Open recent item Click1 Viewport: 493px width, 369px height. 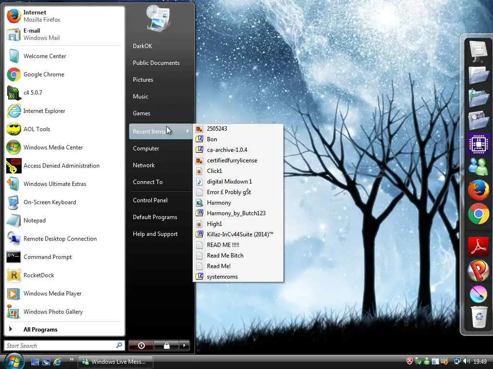(238, 171)
